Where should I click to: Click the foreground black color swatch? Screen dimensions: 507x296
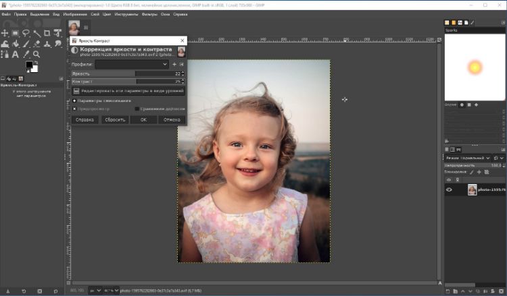tap(30, 65)
